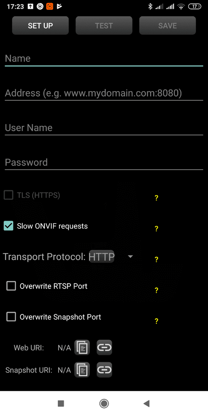
Task: Open the Web URI link icon
Action: point(104,347)
